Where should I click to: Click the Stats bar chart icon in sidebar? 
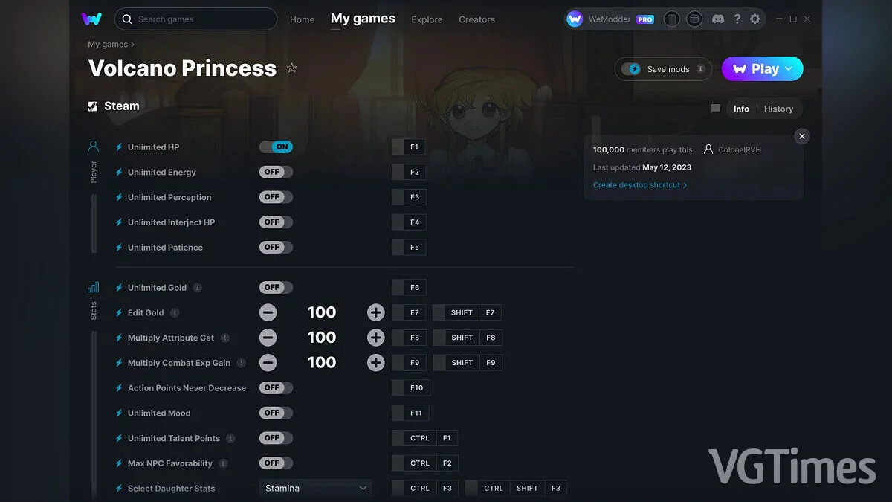(x=94, y=287)
